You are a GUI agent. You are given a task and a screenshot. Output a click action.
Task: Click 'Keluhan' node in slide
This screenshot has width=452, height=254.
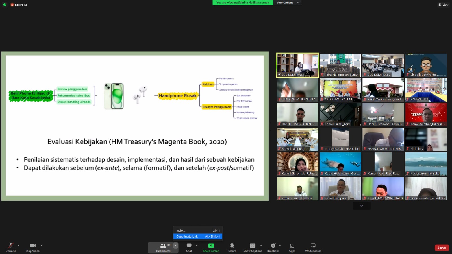click(208, 84)
